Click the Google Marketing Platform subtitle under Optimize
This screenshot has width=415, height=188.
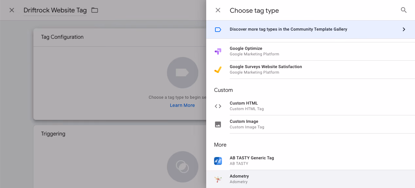click(x=254, y=54)
